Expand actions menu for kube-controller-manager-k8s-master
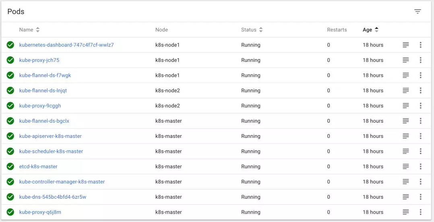Viewport: 434px width, 222px height. click(x=420, y=182)
